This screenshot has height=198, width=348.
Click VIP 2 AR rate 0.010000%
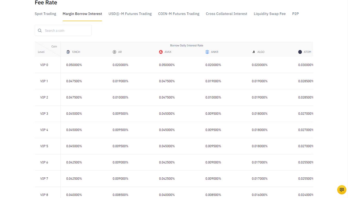point(120,97)
